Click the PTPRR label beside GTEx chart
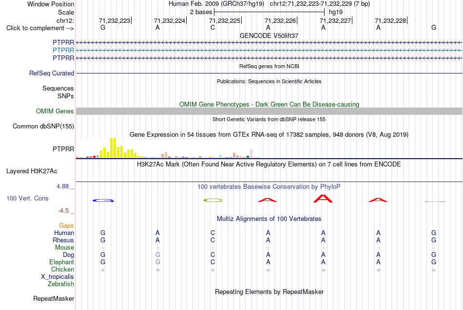463x310 pixels. [63, 149]
